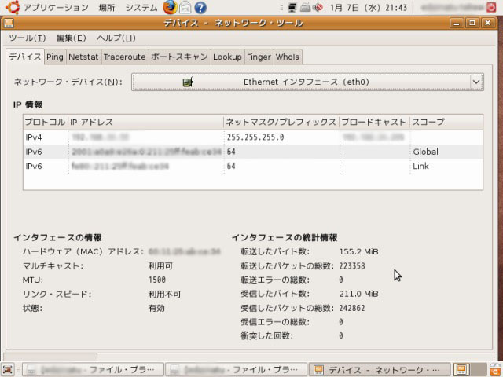
Task: Click the network monitor tray icon
Action: pyautogui.click(x=292, y=7)
